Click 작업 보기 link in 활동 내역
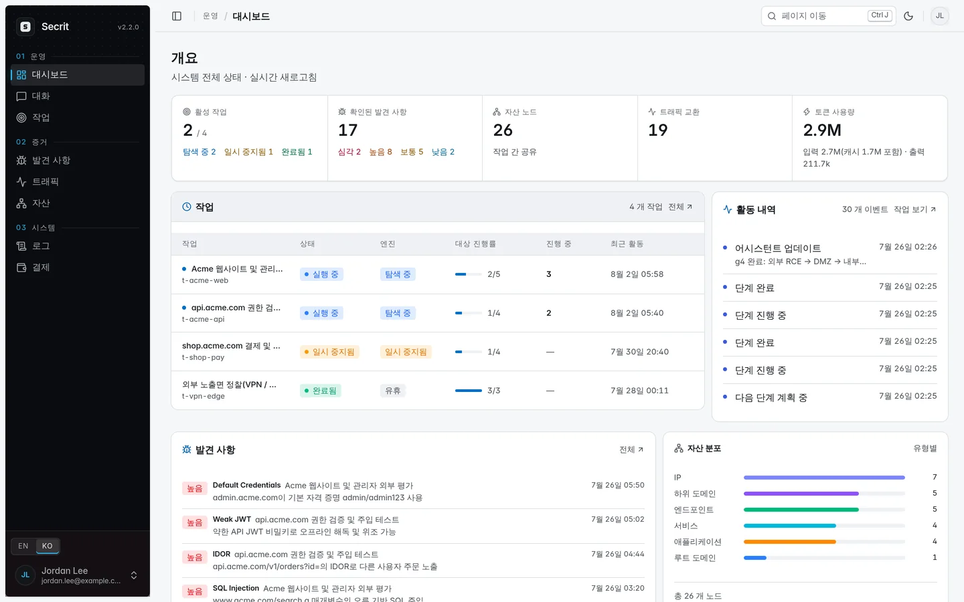 coord(914,209)
